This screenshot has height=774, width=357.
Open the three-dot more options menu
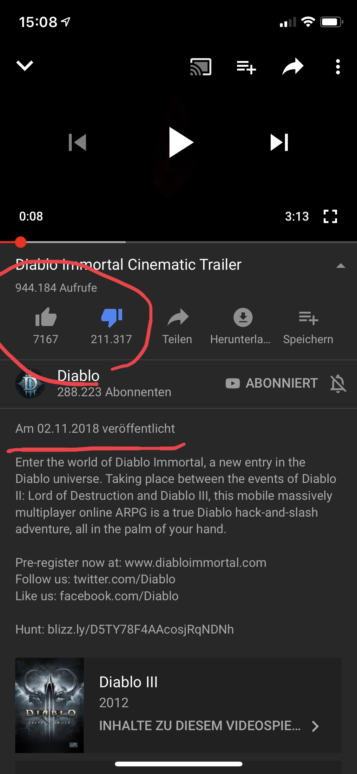pos(338,67)
